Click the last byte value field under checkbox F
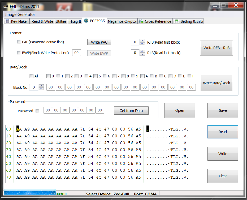The image size is (247, 200). [x=191, y=87]
